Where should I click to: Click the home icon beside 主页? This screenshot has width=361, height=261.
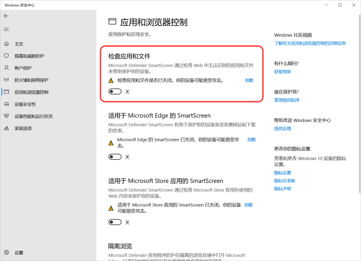coord(6,44)
